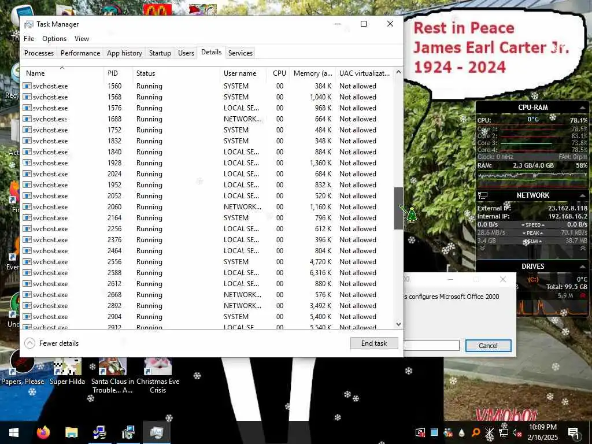
Task: Click the orange magnifier tray icon
Action: click(476, 432)
